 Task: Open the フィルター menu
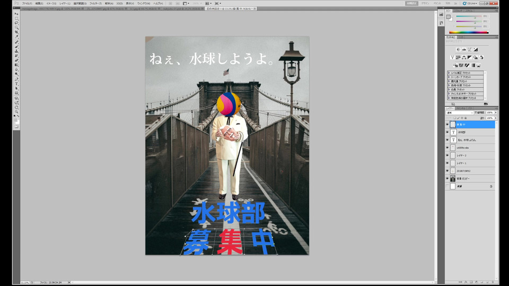coord(95,4)
